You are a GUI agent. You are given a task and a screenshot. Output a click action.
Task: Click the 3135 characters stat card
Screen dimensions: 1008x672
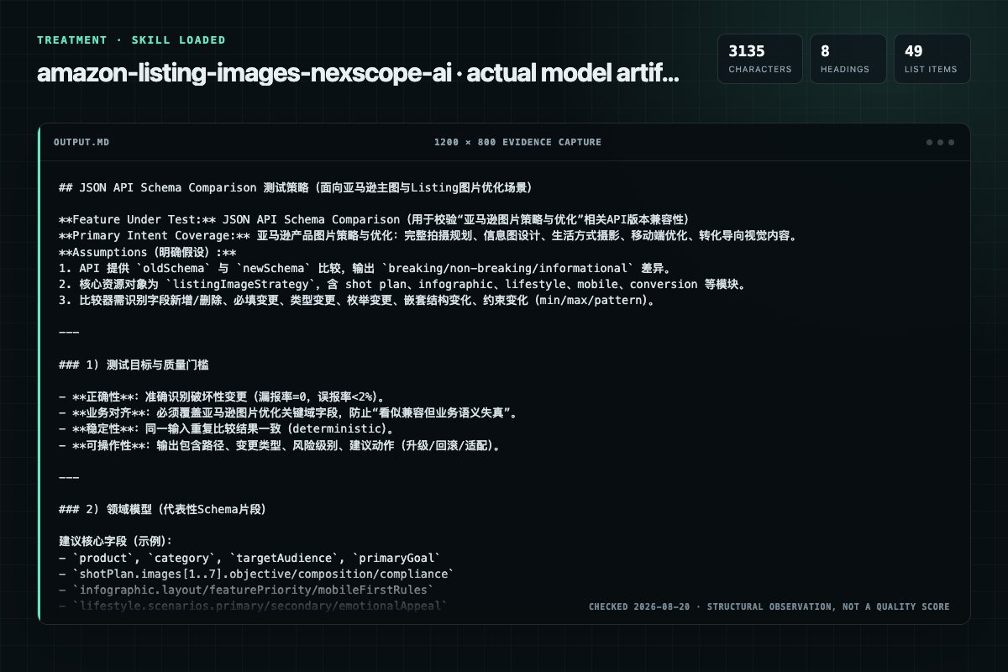[x=760, y=59]
